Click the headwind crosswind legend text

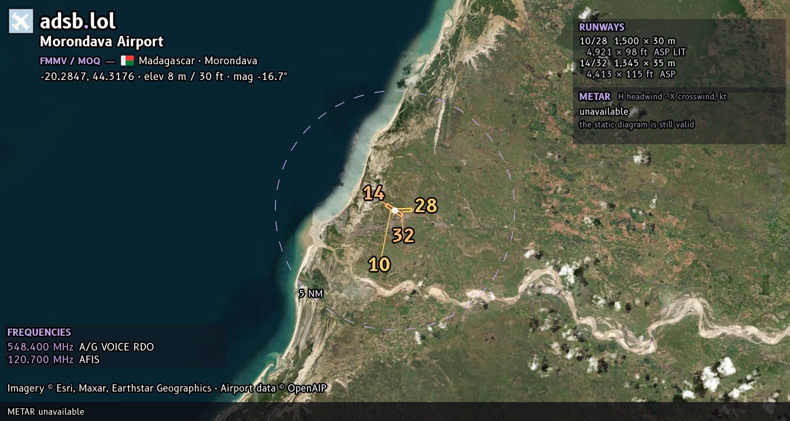coord(673,97)
